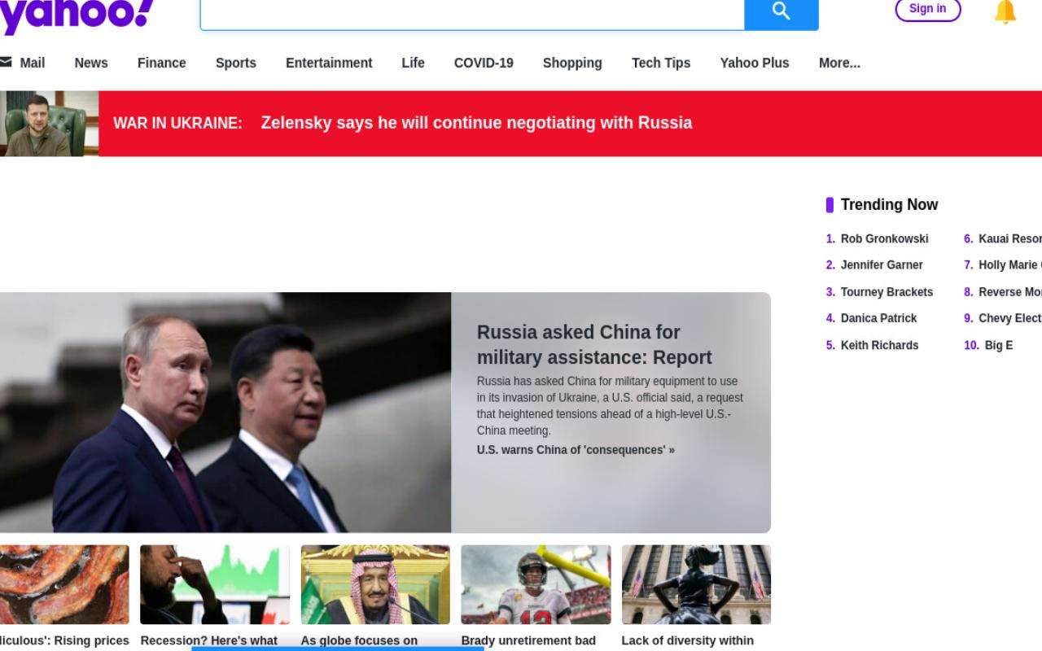Image resolution: width=1042 pixels, height=651 pixels.
Task: Click U.S. warns China of 'consequences' link
Action: point(576,450)
